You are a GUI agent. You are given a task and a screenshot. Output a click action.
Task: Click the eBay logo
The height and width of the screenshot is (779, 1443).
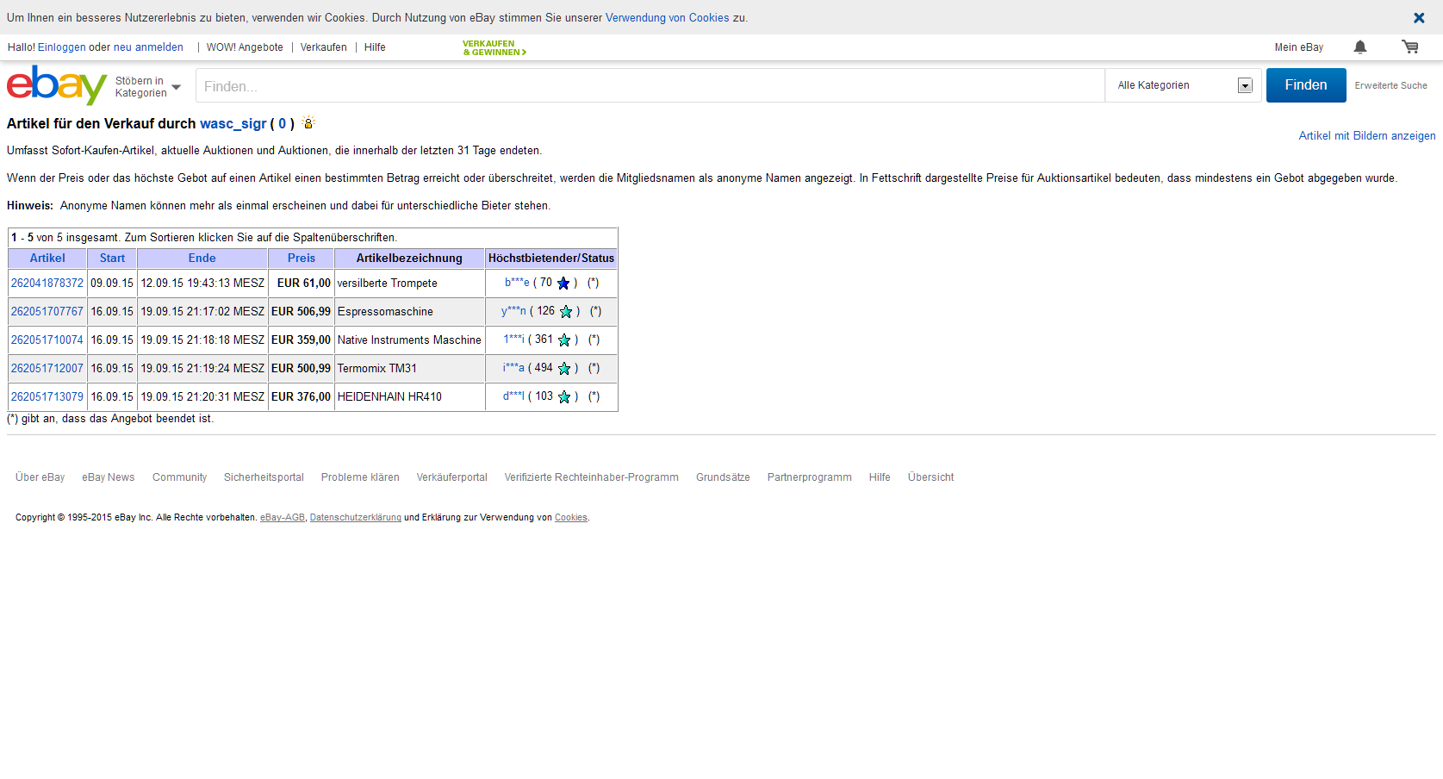57,84
